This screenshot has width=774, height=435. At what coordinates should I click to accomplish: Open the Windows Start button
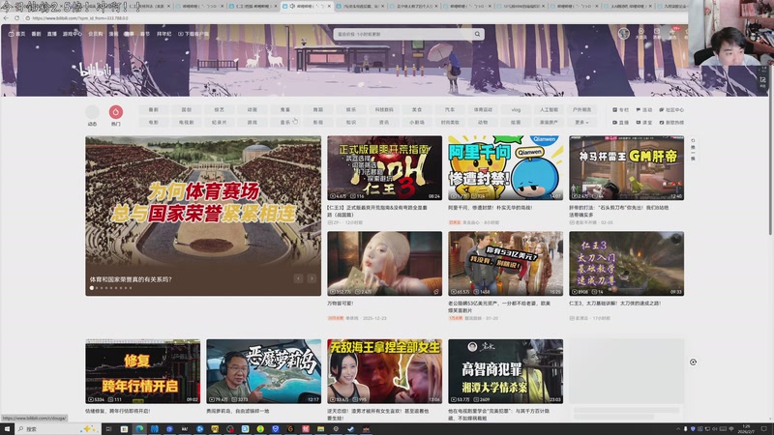pyautogui.click(x=7, y=429)
